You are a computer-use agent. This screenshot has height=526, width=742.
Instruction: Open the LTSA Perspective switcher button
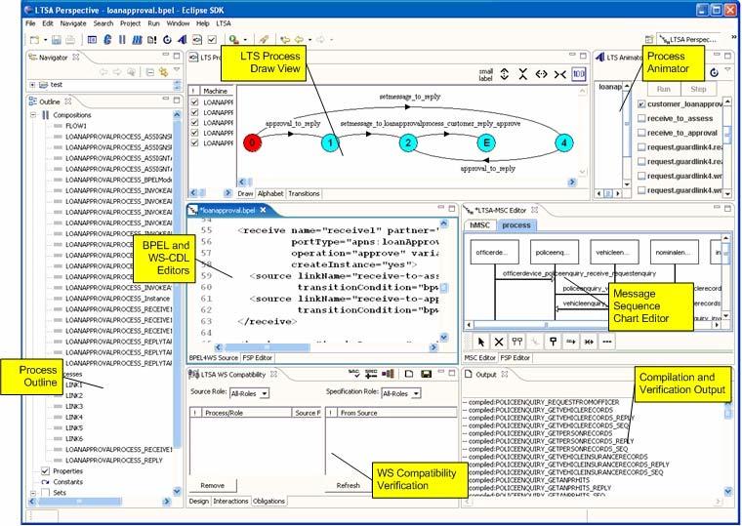[690, 40]
